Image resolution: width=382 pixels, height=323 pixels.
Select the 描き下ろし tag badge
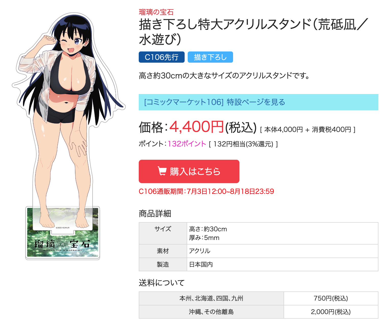click(x=210, y=57)
